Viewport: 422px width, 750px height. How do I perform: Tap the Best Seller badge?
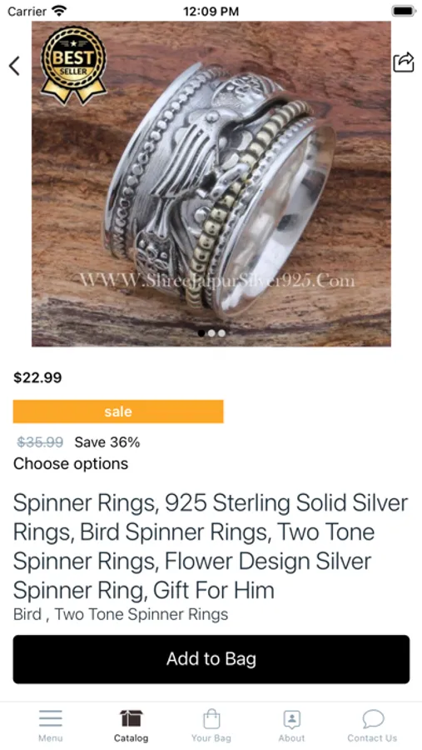click(73, 64)
